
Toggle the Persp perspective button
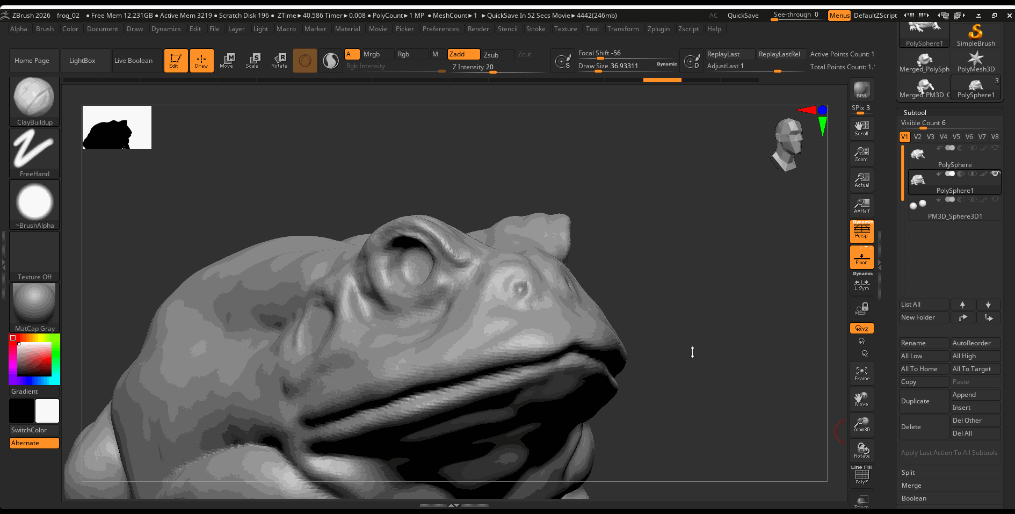pos(861,231)
